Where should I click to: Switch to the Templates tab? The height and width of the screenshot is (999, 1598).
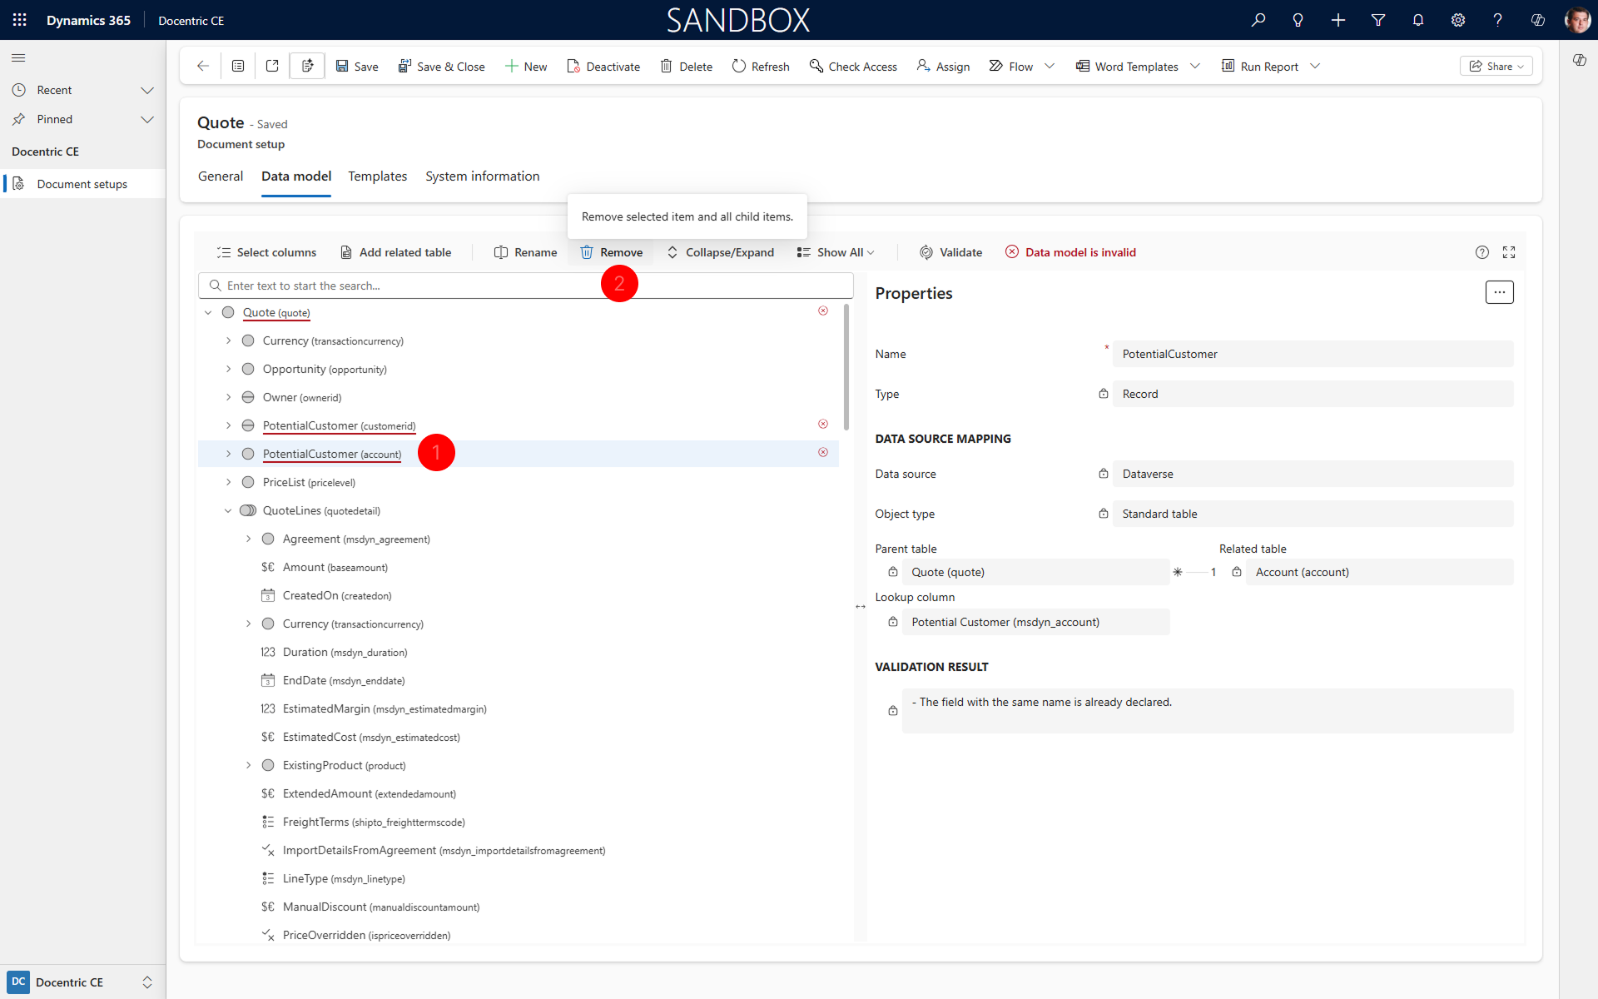pos(377,176)
